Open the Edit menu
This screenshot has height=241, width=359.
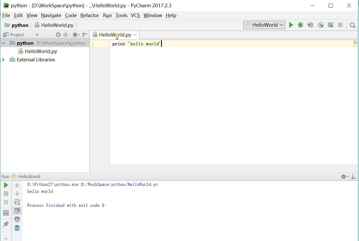click(x=18, y=16)
